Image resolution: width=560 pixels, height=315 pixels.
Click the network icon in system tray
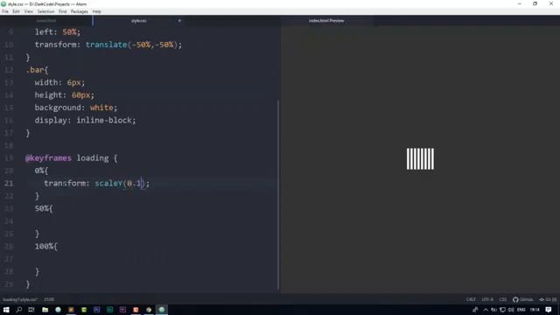point(502,310)
